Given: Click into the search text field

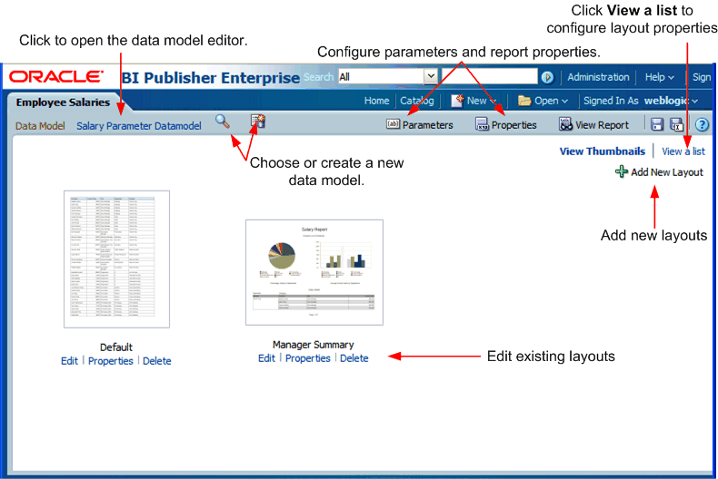Looking at the screenshot, I should [489, 76].
